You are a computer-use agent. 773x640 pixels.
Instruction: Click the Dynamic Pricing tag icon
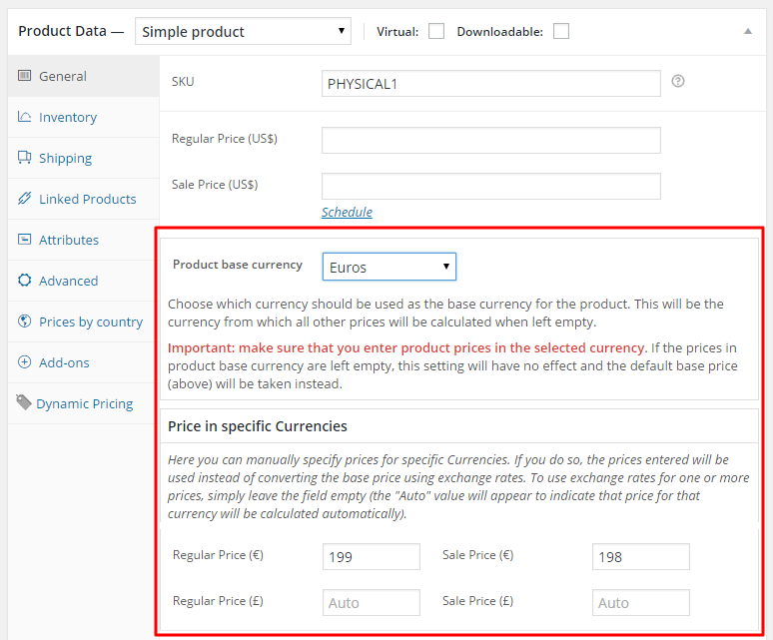click(x=23, y=402)
